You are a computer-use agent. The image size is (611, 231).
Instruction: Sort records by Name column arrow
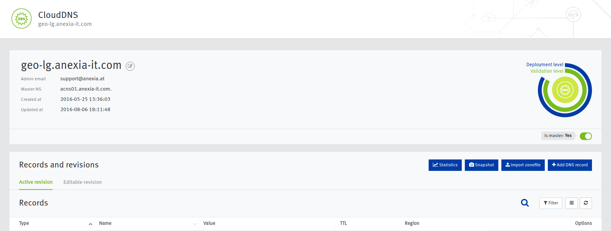point(195,224)
